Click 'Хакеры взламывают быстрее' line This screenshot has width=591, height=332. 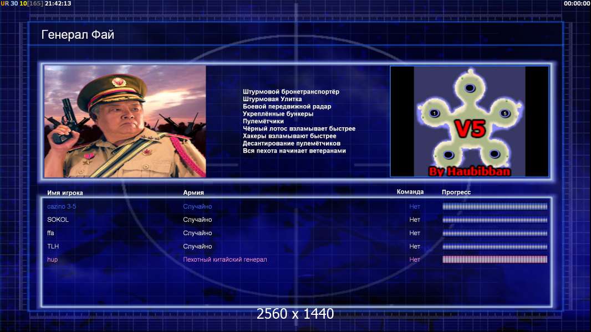289,136
